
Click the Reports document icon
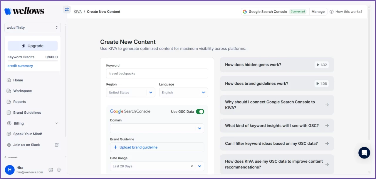pos(9,102)
